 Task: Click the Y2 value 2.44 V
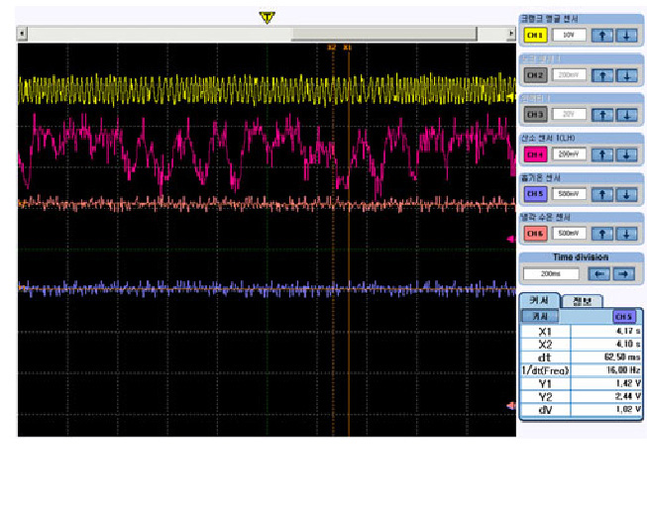point(628,397)
